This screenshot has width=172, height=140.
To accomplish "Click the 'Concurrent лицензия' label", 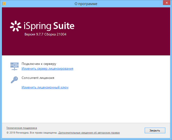I will [38, 78].
